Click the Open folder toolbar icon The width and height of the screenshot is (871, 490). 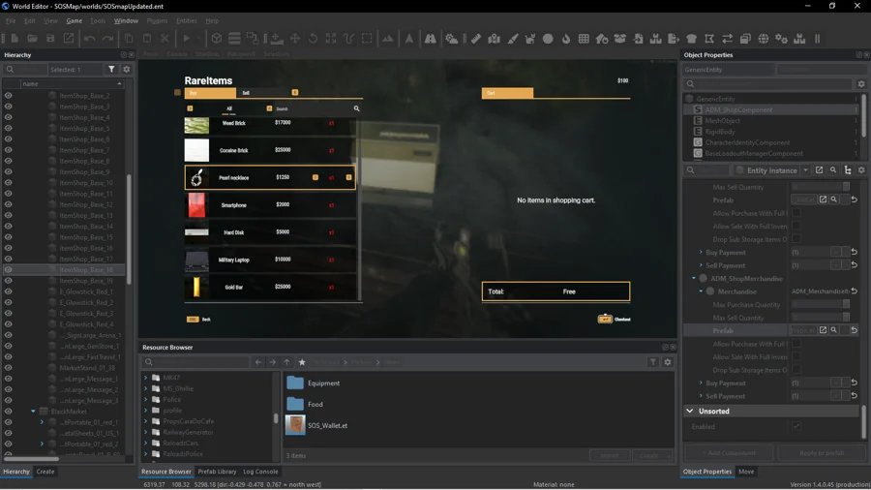coord(33,39)
